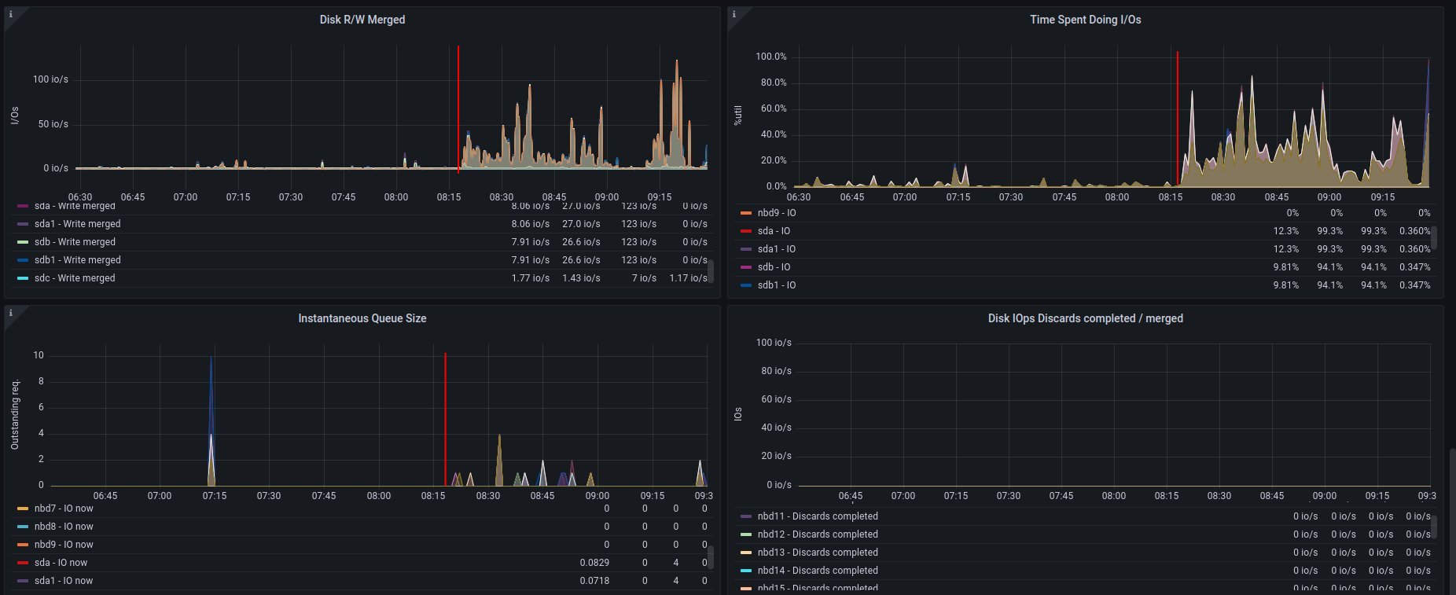Isolate the sdc - Write merged series

[x=75, y=278]
